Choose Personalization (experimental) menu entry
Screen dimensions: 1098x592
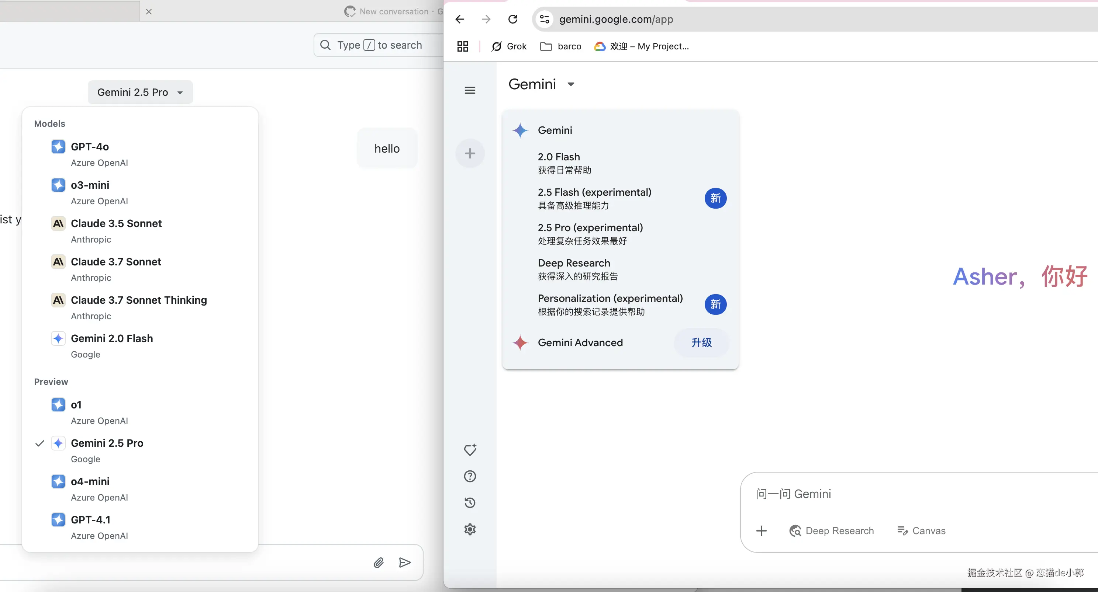coord(610,299)
